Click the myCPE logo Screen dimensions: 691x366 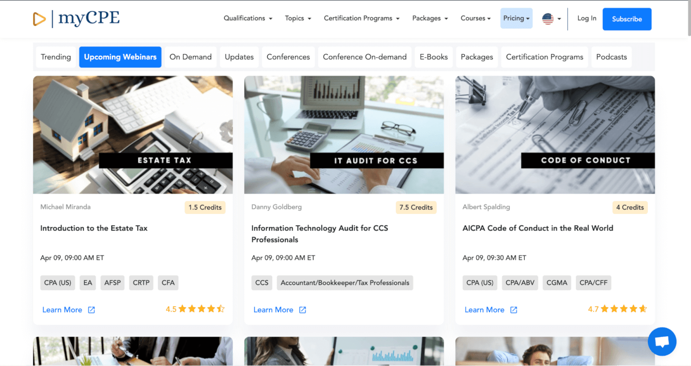(x=76, y=19)
